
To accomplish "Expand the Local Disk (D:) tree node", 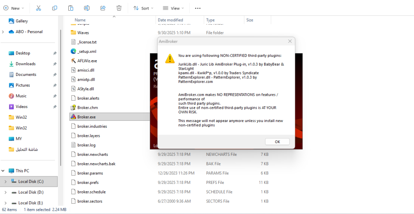I will [5, 192].
